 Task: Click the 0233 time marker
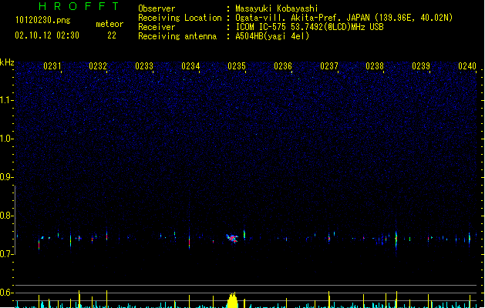[x=144, y=66]
